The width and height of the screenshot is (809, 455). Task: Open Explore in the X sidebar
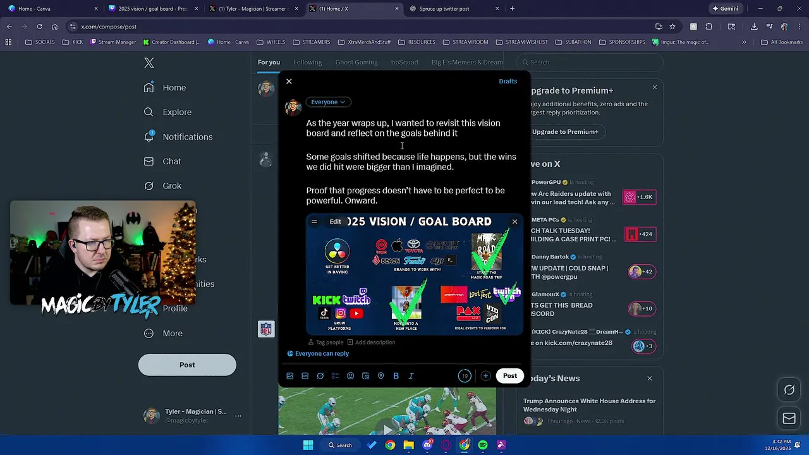(167, 112)
